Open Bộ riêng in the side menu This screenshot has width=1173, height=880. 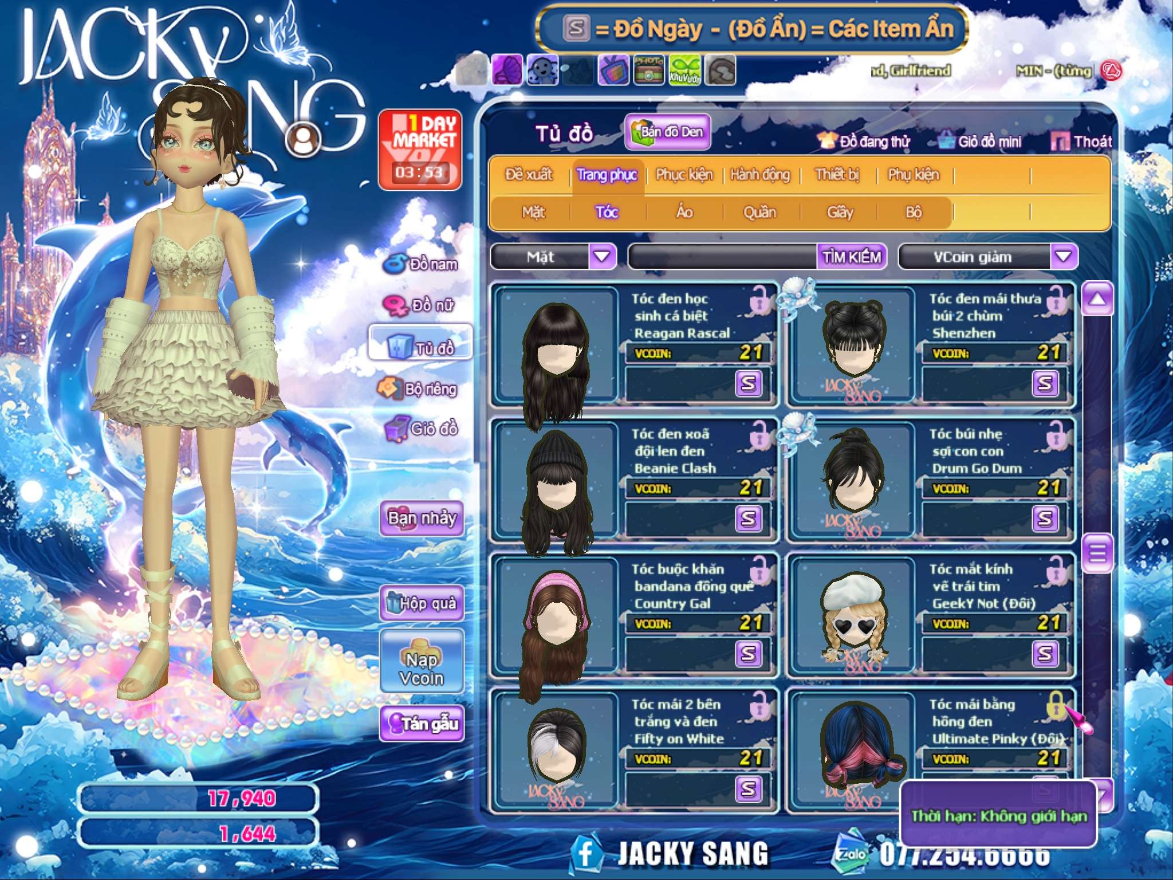[417, 389]
